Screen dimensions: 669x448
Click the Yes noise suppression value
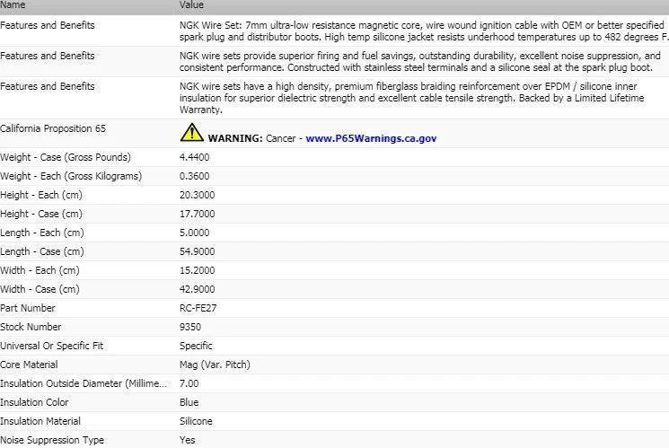pyautogui.click(x=188, y=440)
